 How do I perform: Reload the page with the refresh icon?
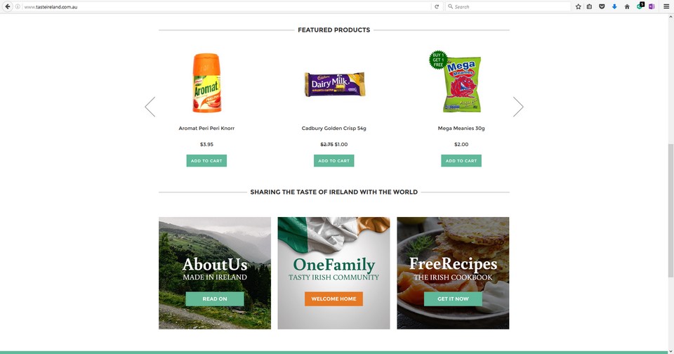[x=437, y=6]
